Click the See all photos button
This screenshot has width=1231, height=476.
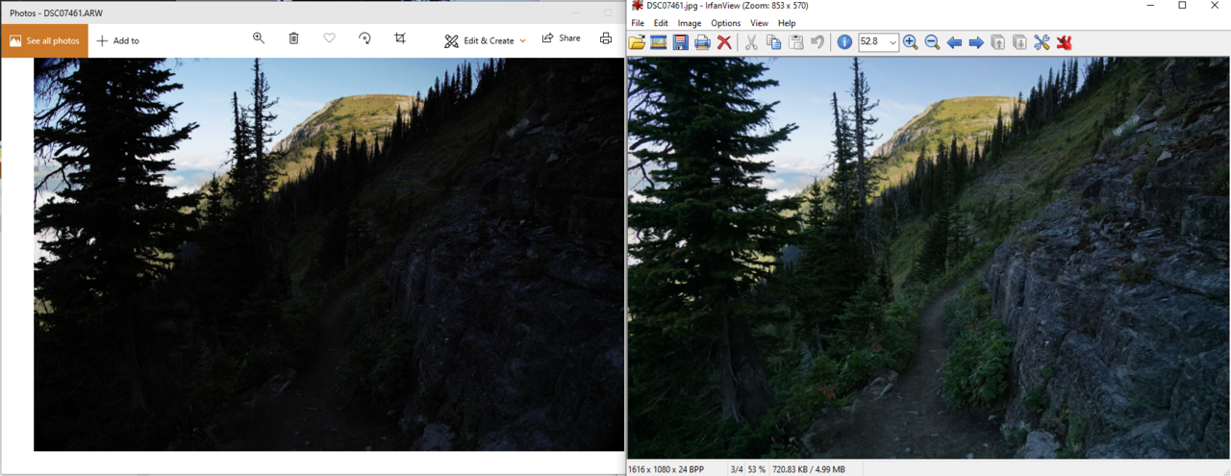[x=44, y=40]
